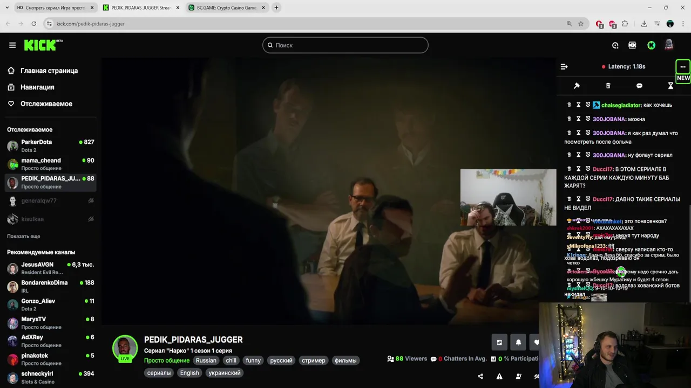The width and height of the screenshot is (691, 388).
Task: Click the speech bubble icon in chat toolbar
Action: [x=639, y=86]
